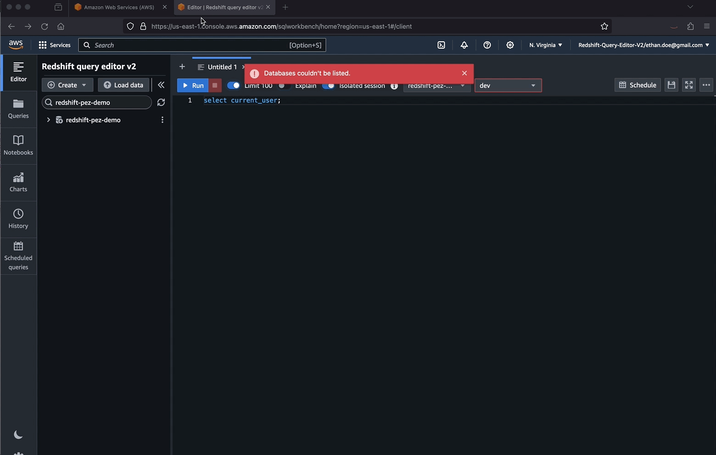This screenshot has height=455, width=716.
Task: Run the current query
Action: coord(193,85)
